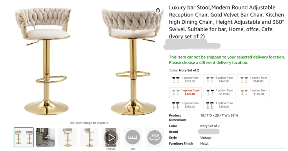Click the share icon above product image
Viewport: 288px width, 151px height.
tap(158, 10)
